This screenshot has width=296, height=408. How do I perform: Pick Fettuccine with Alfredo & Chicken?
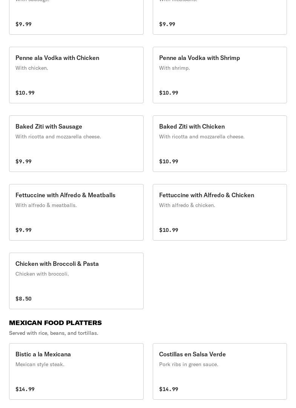[220, 212]
